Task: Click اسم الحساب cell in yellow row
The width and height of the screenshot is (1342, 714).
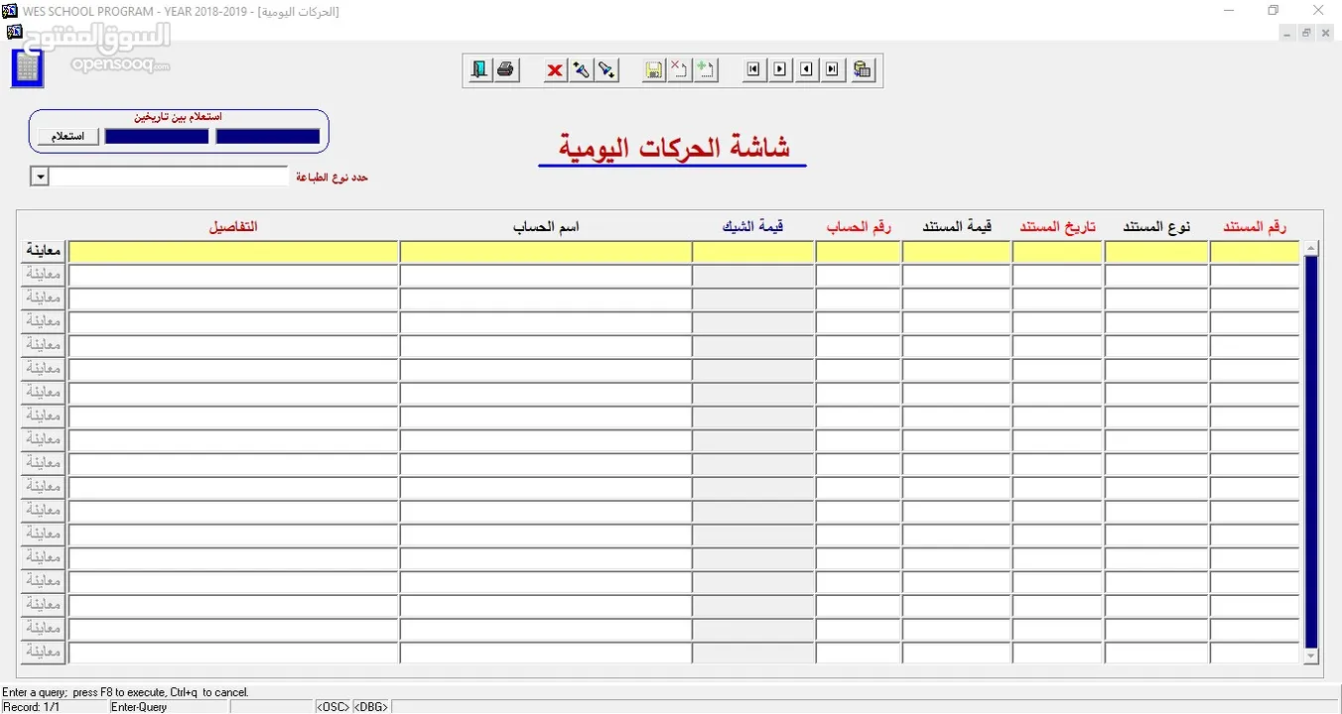Action: coord(546,252)
